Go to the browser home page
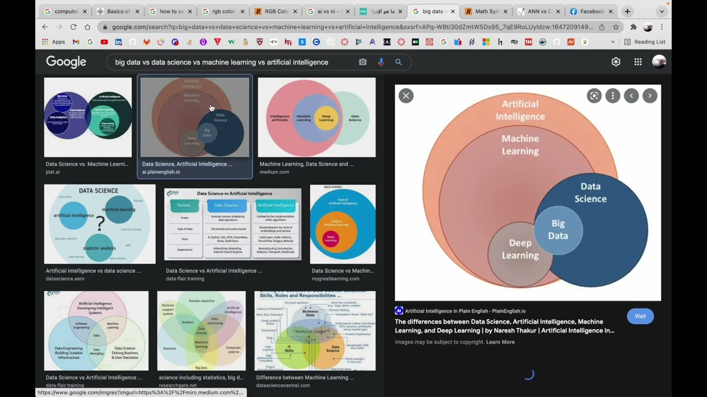 pos(87,27)
